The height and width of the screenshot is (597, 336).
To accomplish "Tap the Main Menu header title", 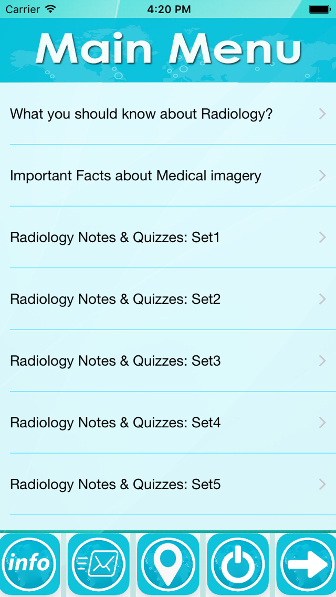I will [x=168, y=49].
